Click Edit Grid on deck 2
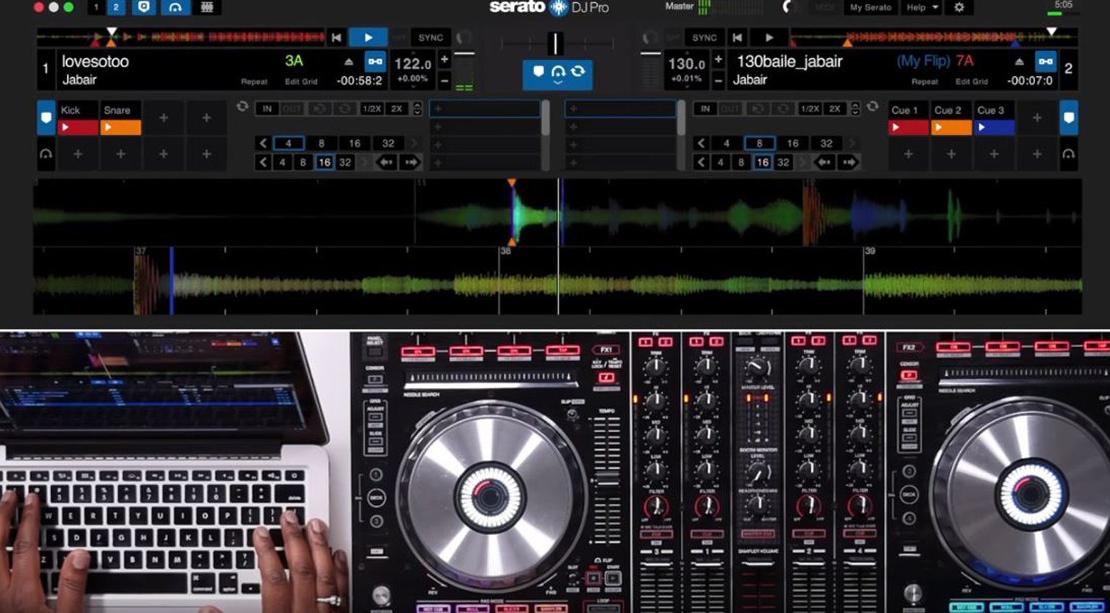 pyautogui.click(x=971, y=81)
